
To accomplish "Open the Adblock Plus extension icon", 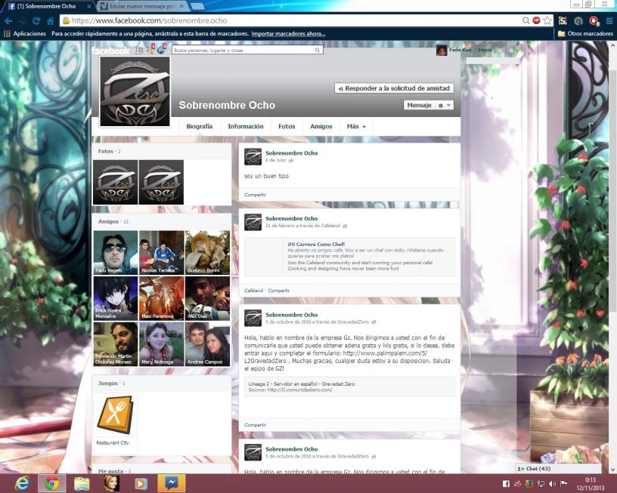I will [536, 20].
